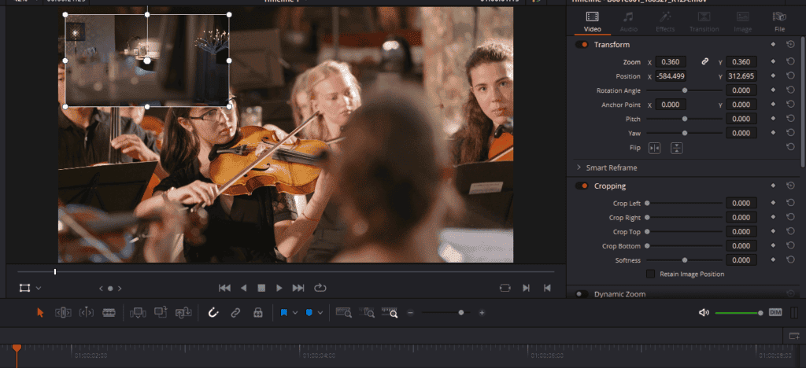Toggle the Linked Selection chain icon
806x368 pixels.
click(235, 313)
